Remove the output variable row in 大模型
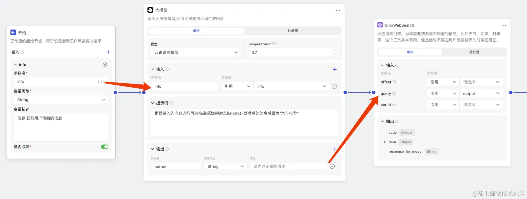The width and height of the screenshot is (527, 199). pos(332,166)
